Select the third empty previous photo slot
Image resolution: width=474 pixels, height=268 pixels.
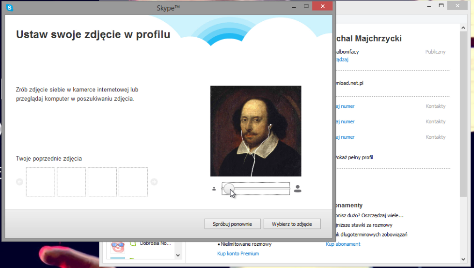(x=102, y=182)
